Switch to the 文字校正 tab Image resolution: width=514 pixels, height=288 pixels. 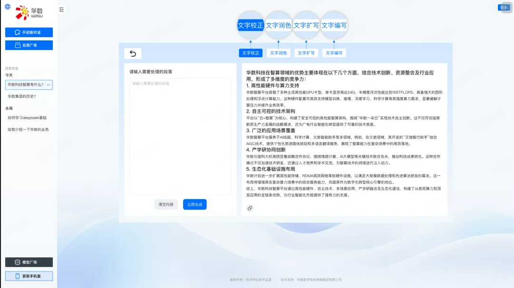[x=251, y=53]
